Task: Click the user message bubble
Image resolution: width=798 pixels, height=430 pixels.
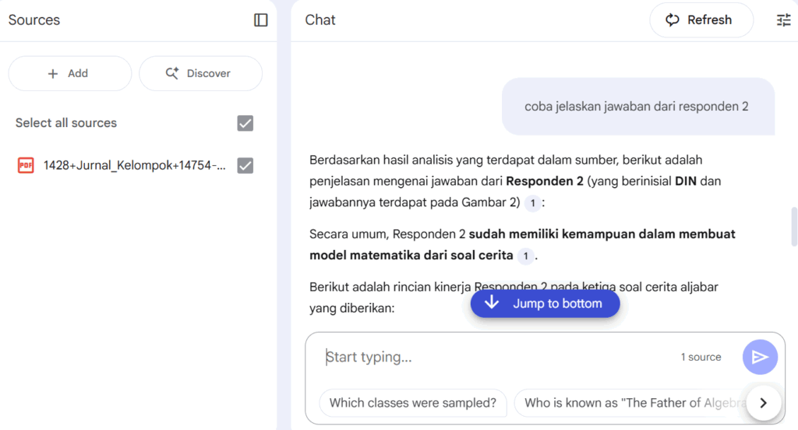Action: [637, 107]
